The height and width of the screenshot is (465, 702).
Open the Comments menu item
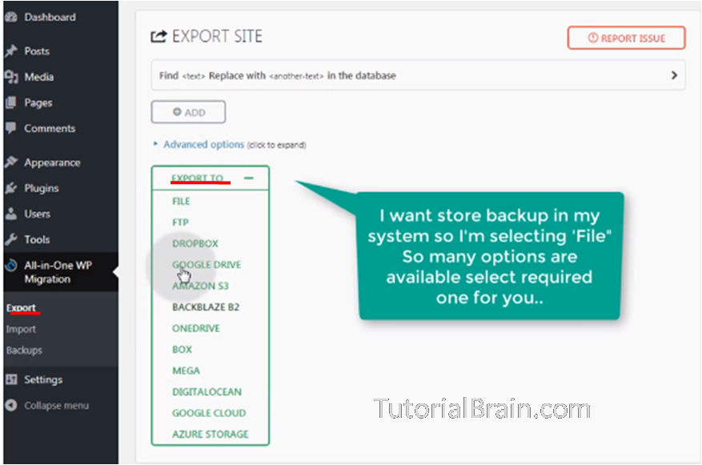(x=50, y=128)
